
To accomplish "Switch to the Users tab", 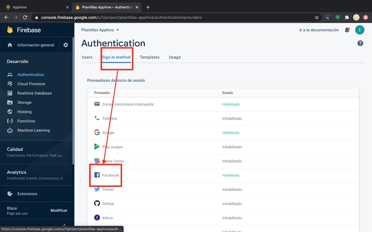I will 87,57.
